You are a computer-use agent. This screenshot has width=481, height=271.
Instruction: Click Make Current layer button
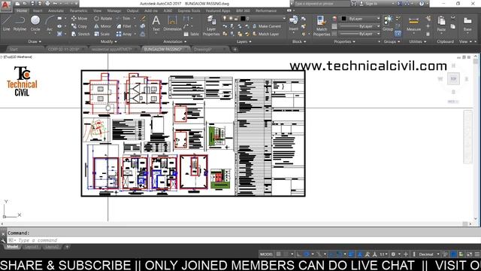[267, 26]
